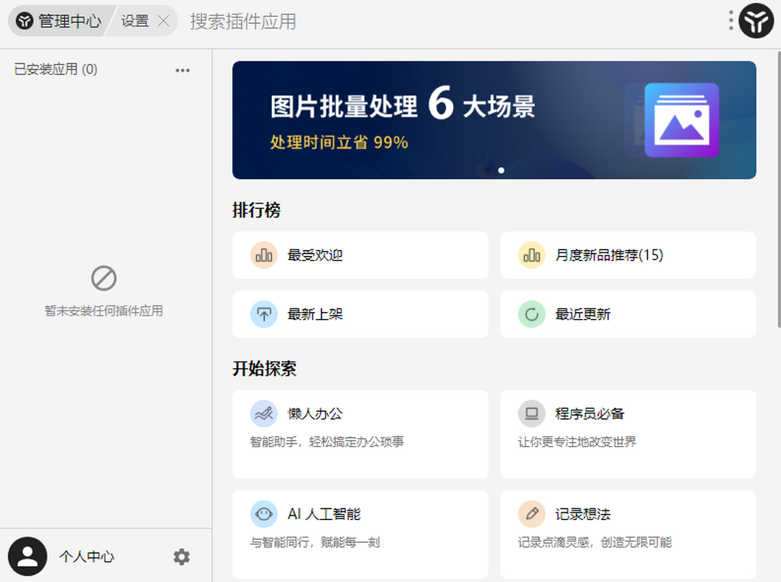Open 月度新品推荐(15) via its chart icon
The width and height of the screenshot is (781, 582).
(x=532, y=255)
